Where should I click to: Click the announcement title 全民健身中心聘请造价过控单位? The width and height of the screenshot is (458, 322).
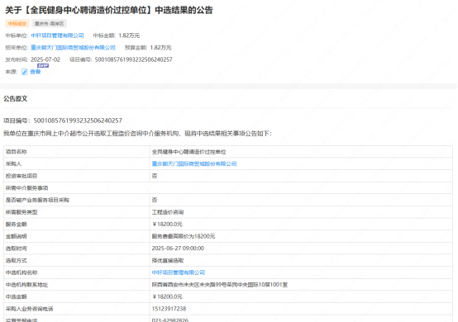tap(109, 10)
